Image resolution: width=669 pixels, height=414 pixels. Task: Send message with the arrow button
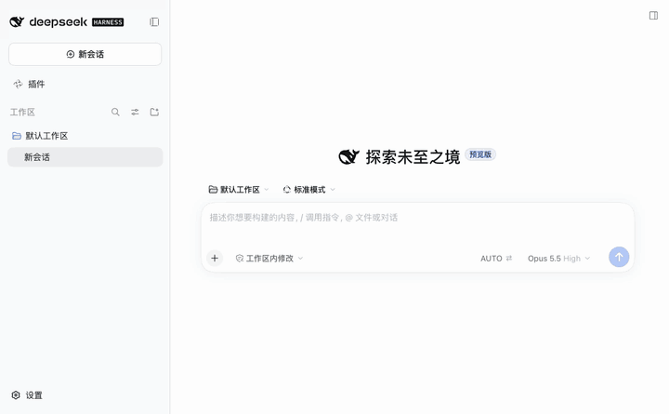[619, 257]
